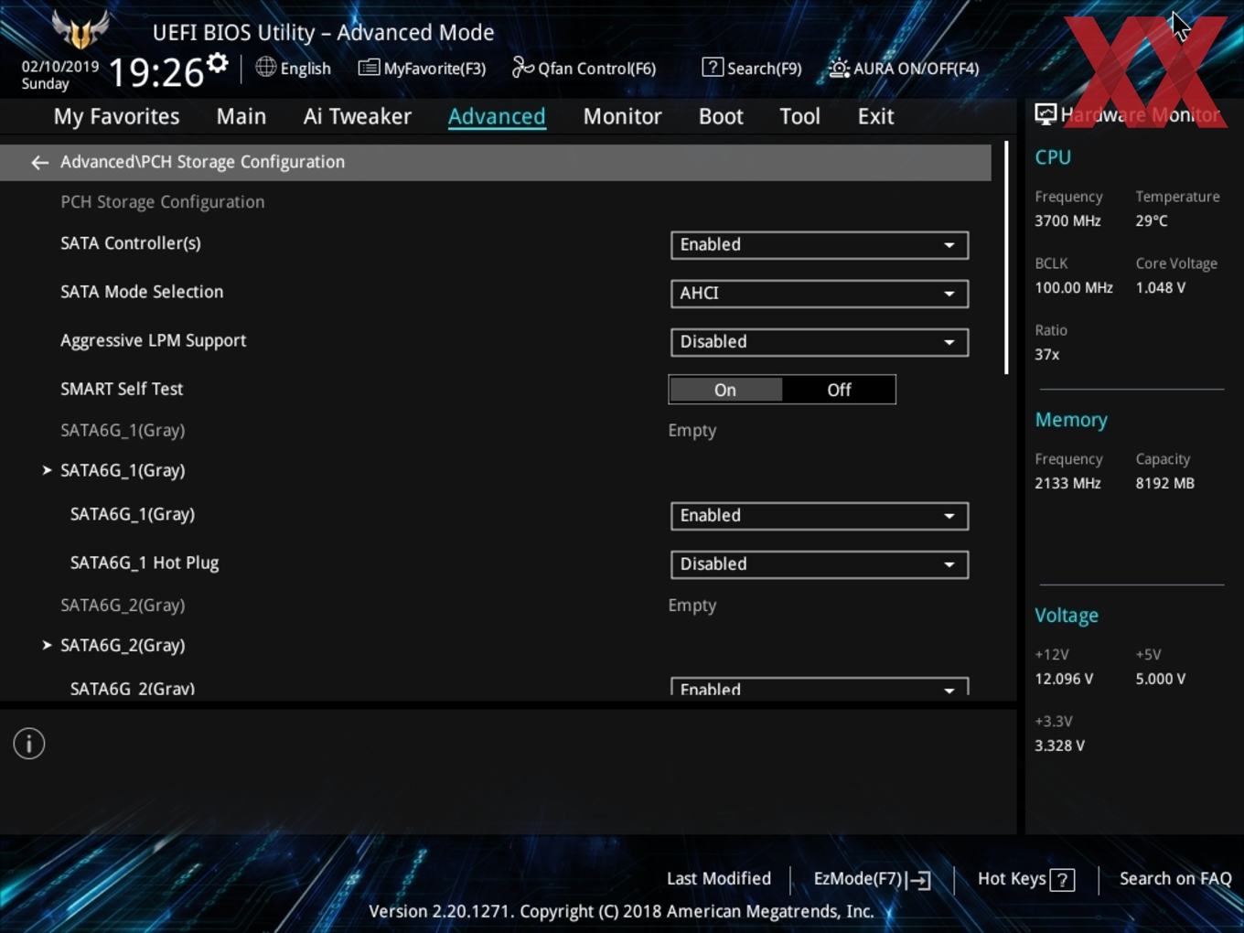Image resolution: width=1244 pixels, height=933 pixels.
Task: Go to Ai Tweaker tab
Action: (358, 116)
